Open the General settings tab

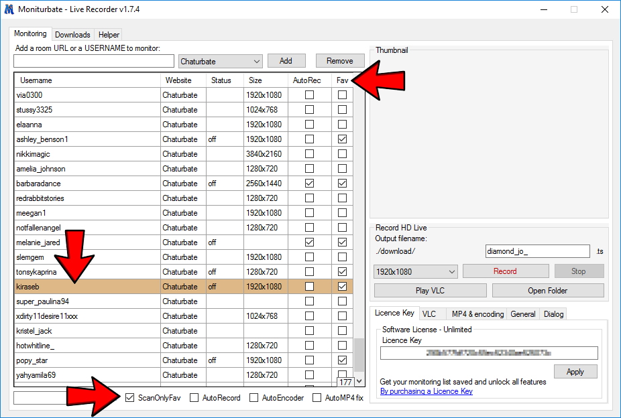[523, 314]
